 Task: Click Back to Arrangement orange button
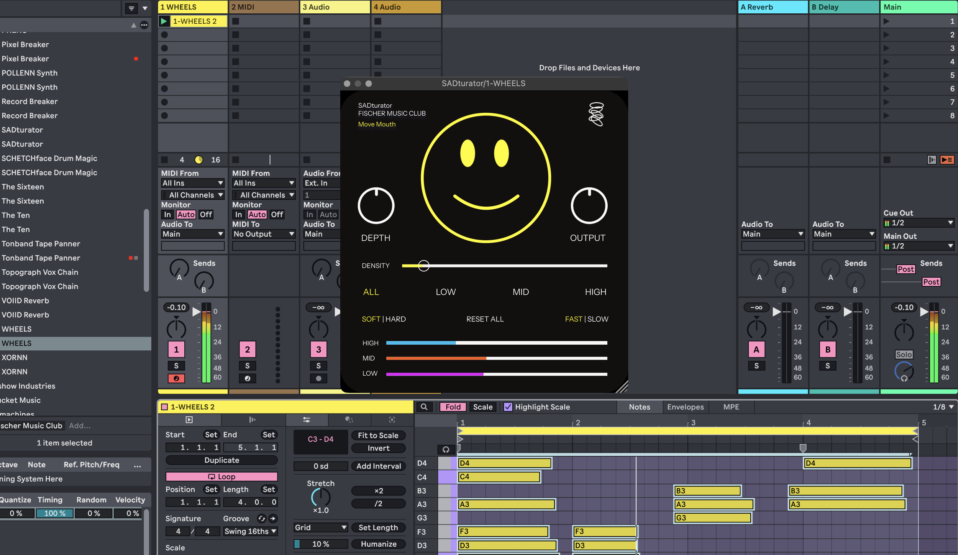pyautogui.click(x=947, y=159)
